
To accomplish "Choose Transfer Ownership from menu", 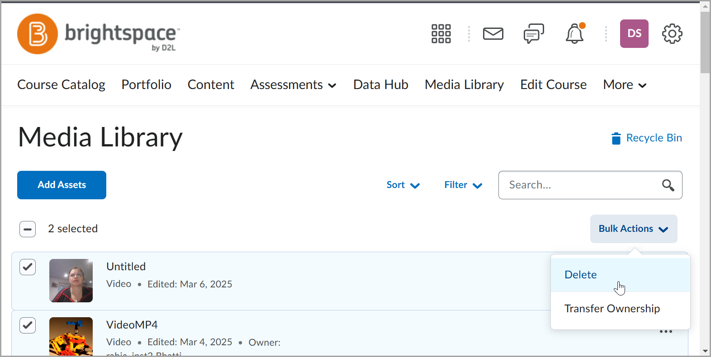I will pos(621,309).
